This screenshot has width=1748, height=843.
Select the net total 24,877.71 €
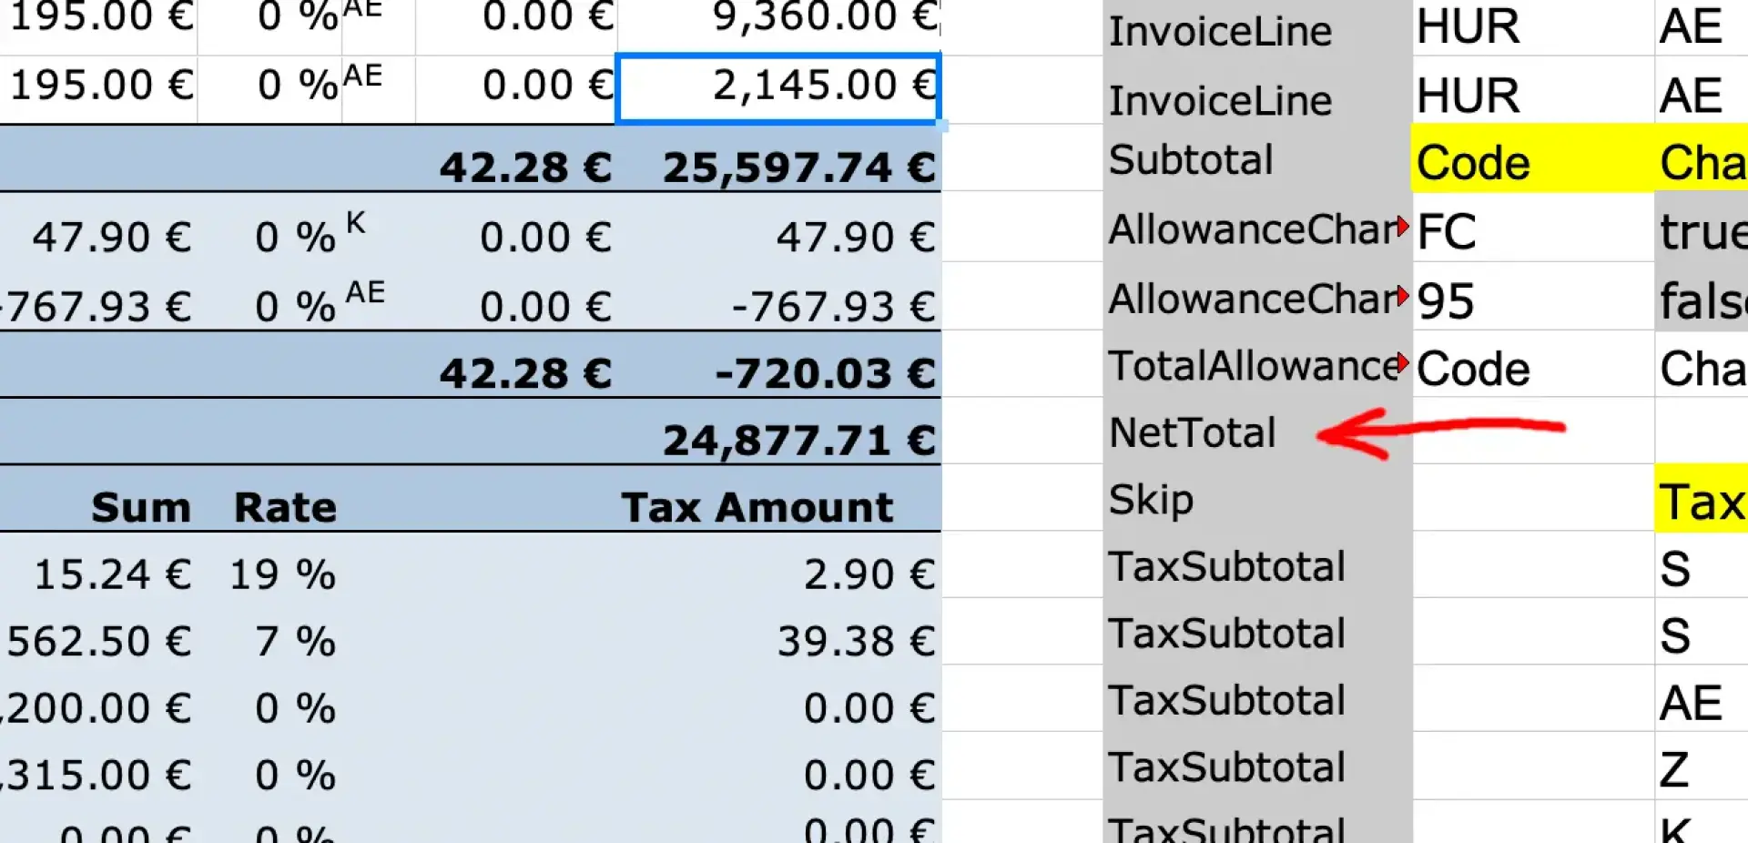coord(798,441)
